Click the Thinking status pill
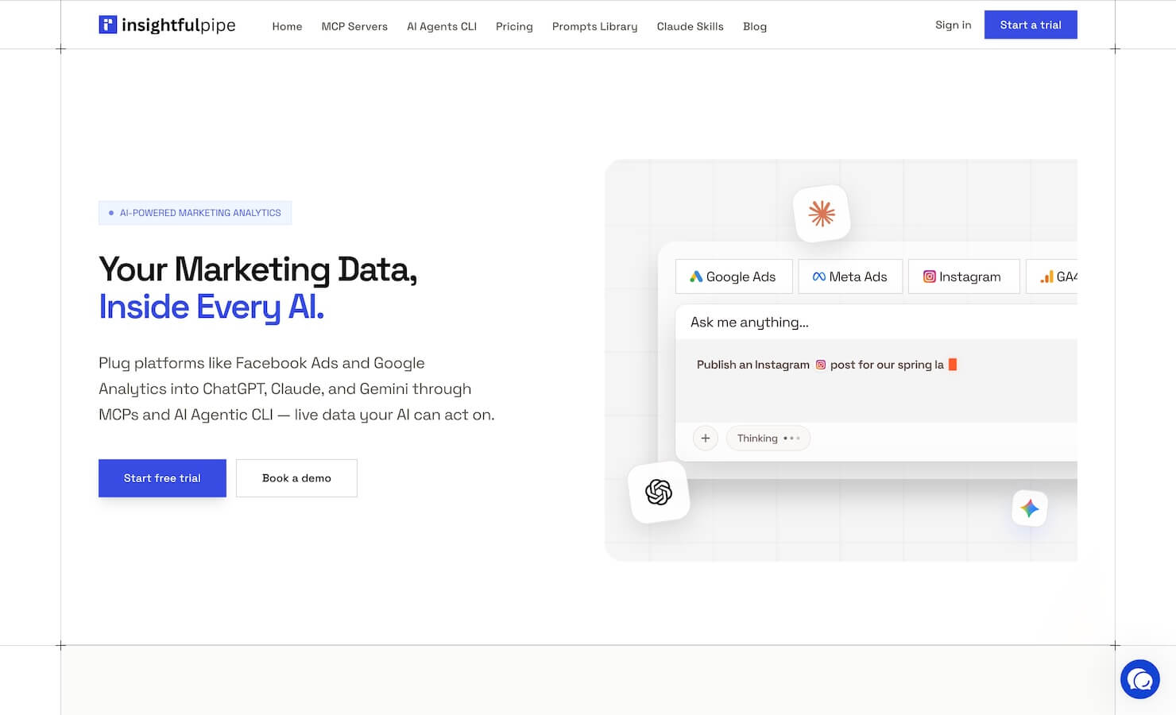Image resolution: width=1176 pixels, height=715 pixels. [x=768, y=439]
